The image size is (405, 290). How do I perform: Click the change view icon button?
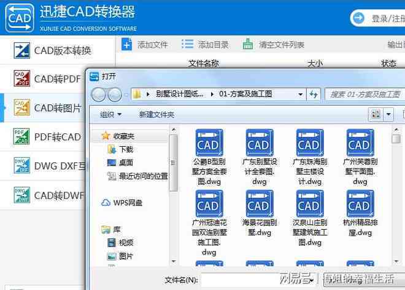(376, 114)
